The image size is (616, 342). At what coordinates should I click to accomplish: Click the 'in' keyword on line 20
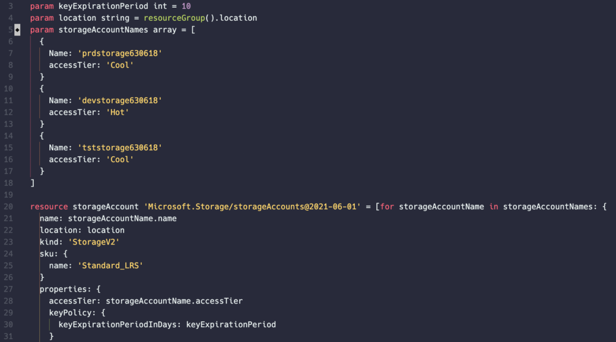pyautogui.click(x=494, y=207)
